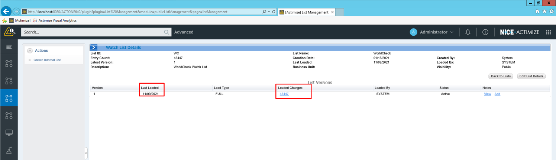Click the Watch List Details heading
Screen dimensions: 556x161
tap(123, 47)
